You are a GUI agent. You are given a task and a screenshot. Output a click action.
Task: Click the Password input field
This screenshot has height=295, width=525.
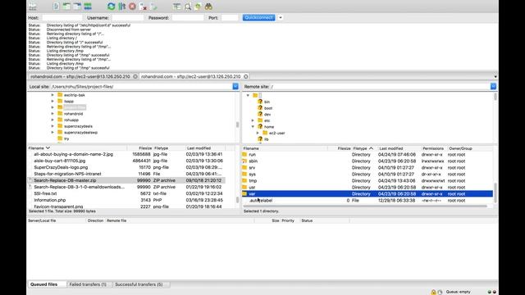188,18
